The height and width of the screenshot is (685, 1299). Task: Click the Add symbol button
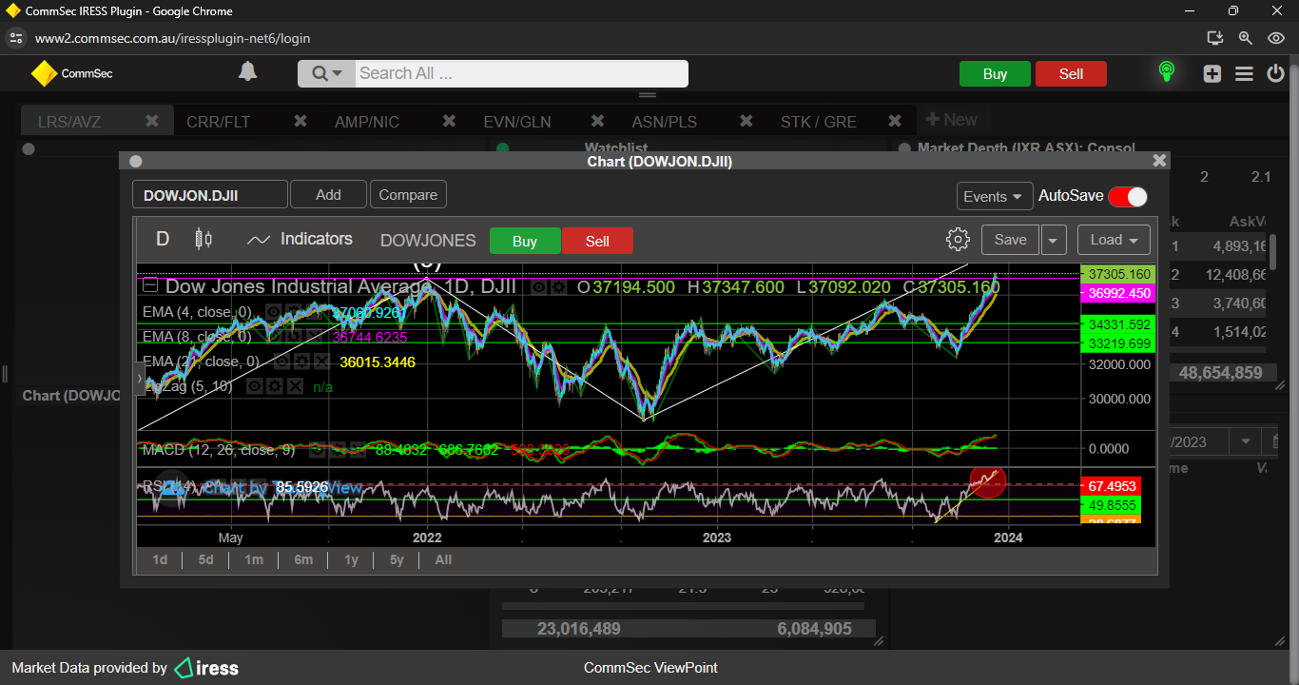(328, 194)
